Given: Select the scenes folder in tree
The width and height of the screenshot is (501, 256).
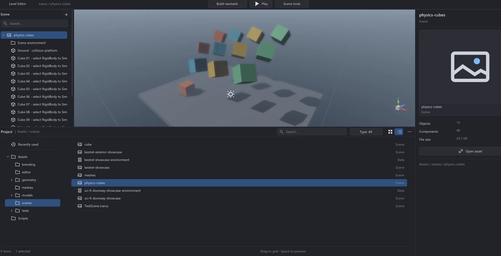Looking at the screenshot, I should point(32,203).
